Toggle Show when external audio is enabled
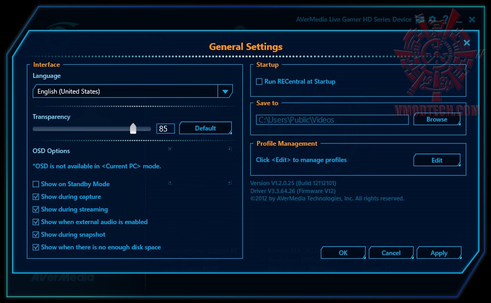This screenshot has width=491, height=303. point(36,222)
